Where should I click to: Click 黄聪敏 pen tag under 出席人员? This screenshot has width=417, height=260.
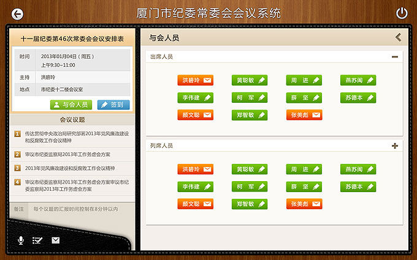(250, 80)
